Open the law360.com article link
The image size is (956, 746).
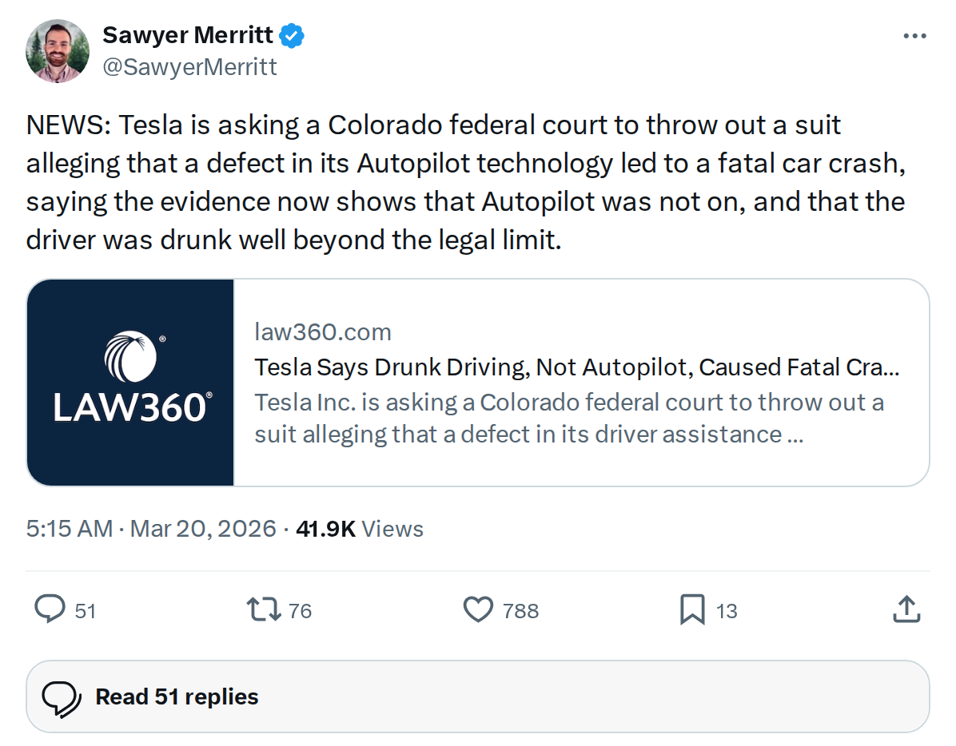323,331
